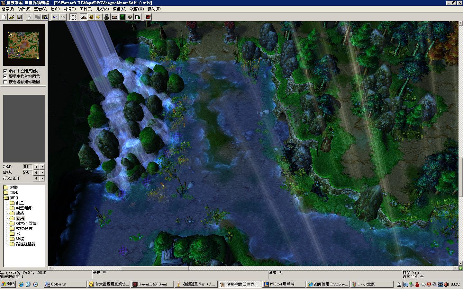Open the Object Manager cube icon
Screen dimensions: 463x289
point(130,17)
